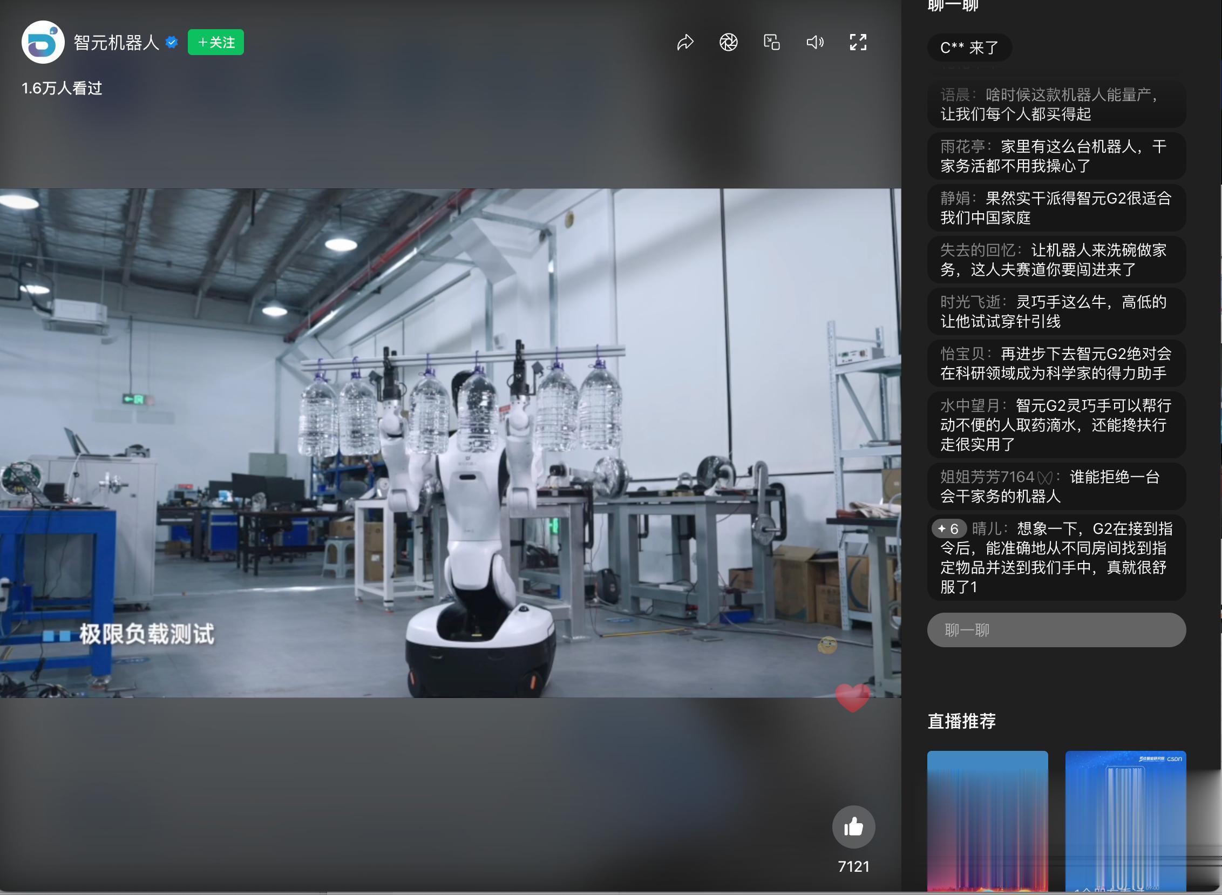Image resolution: width=1222 pixels, height=895 pixels.
Task: Mute the livestream volume speaker
Action: point(814,42)
